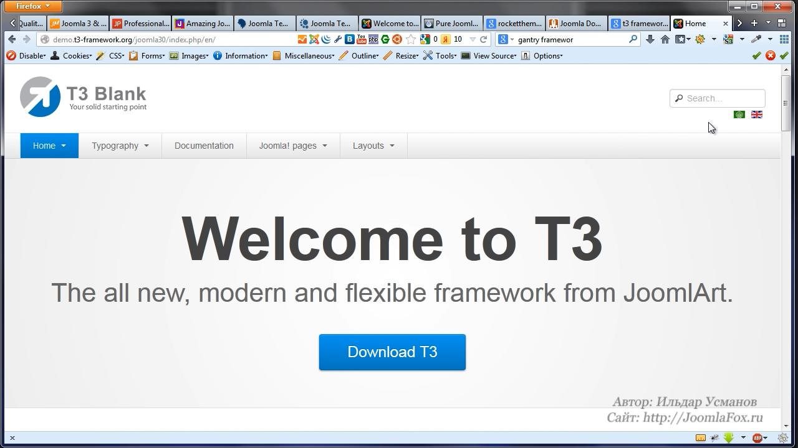The image size is (798, 448).
Task: Open the Images developer toolbar menu
Action: tap(188, 55)
